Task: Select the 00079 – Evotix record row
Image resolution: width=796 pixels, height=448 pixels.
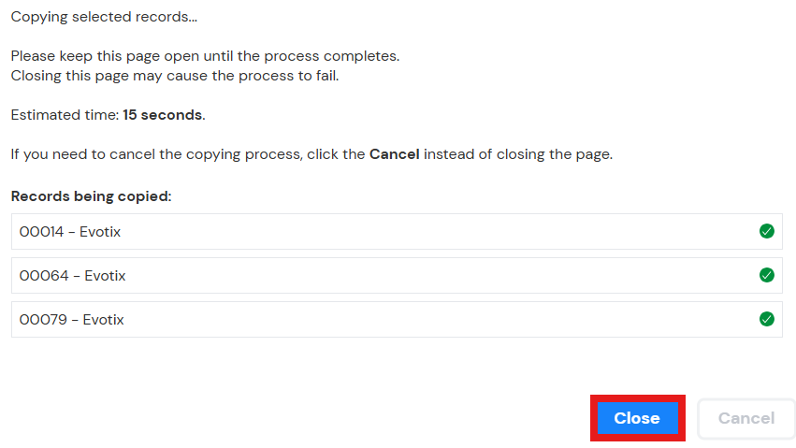Action: [x=397, y=319]
